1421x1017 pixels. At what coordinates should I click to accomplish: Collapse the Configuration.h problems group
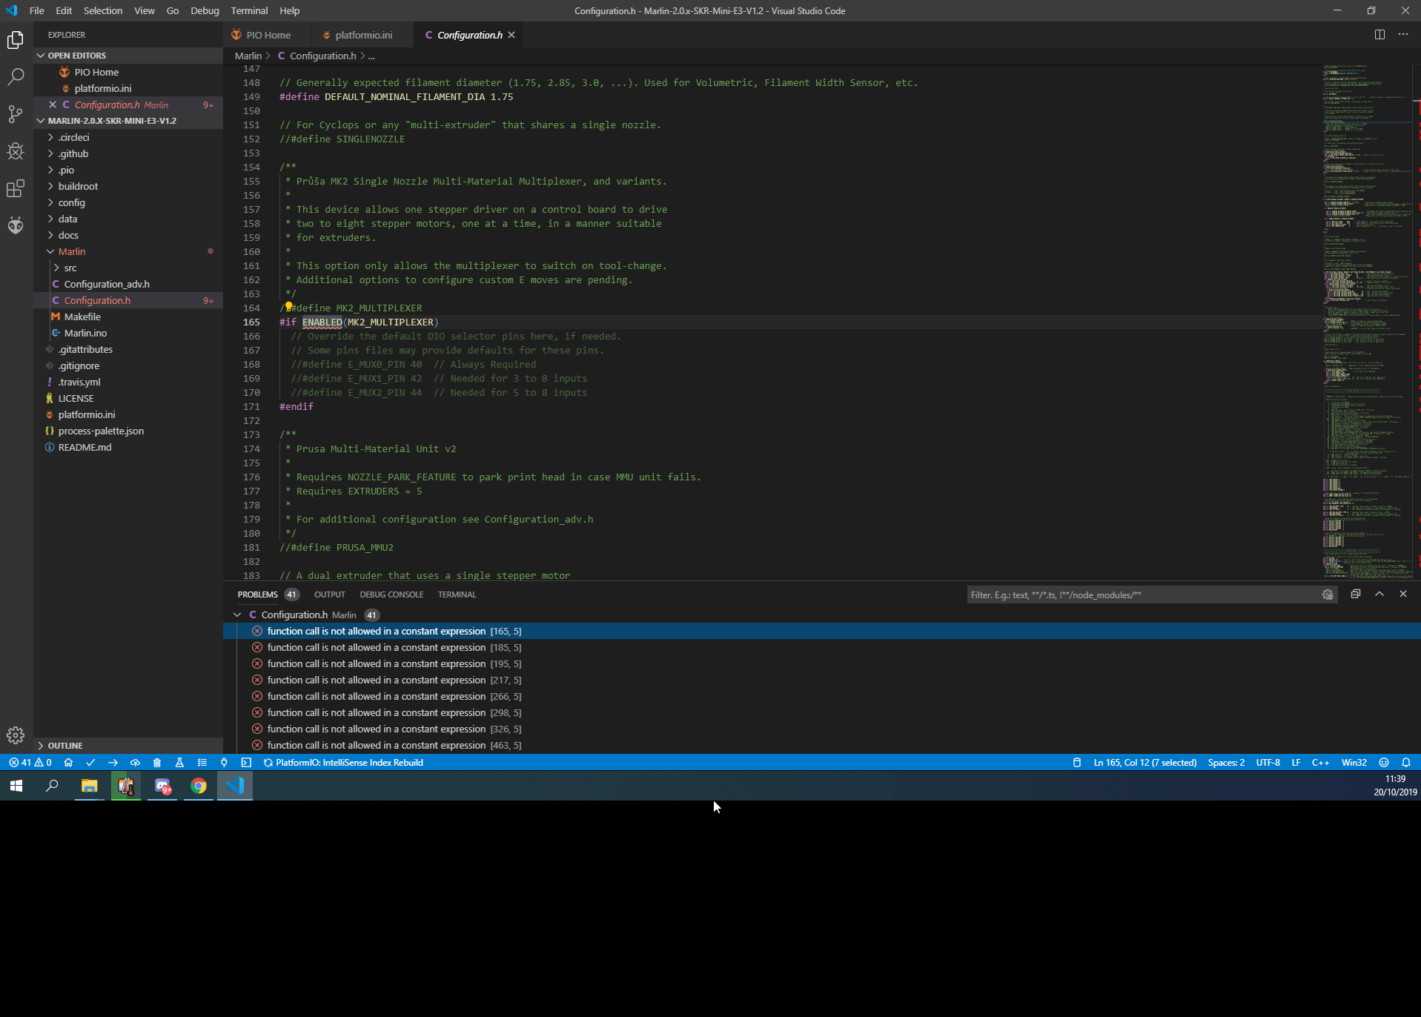(237, 615)
